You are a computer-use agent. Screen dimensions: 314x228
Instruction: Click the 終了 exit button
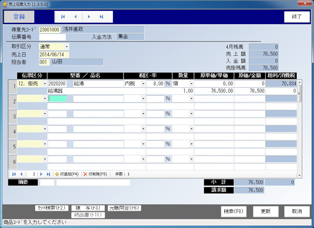297,17
